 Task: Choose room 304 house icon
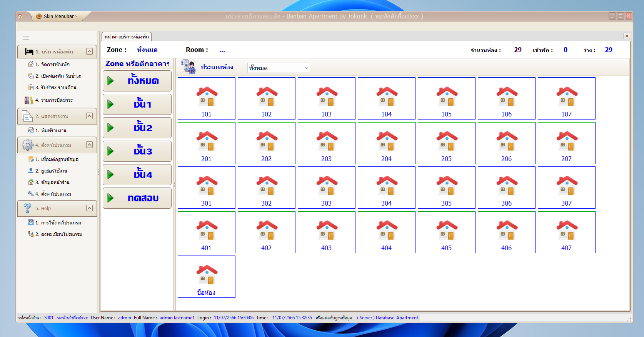[387, 186]
